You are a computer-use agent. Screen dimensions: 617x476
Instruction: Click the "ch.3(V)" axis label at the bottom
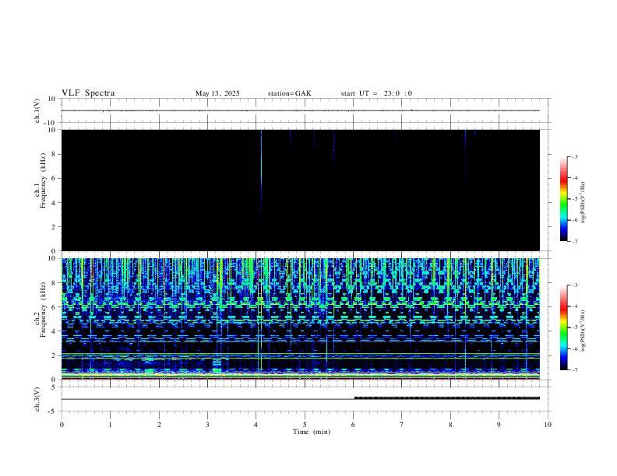(x=37, y=400)
